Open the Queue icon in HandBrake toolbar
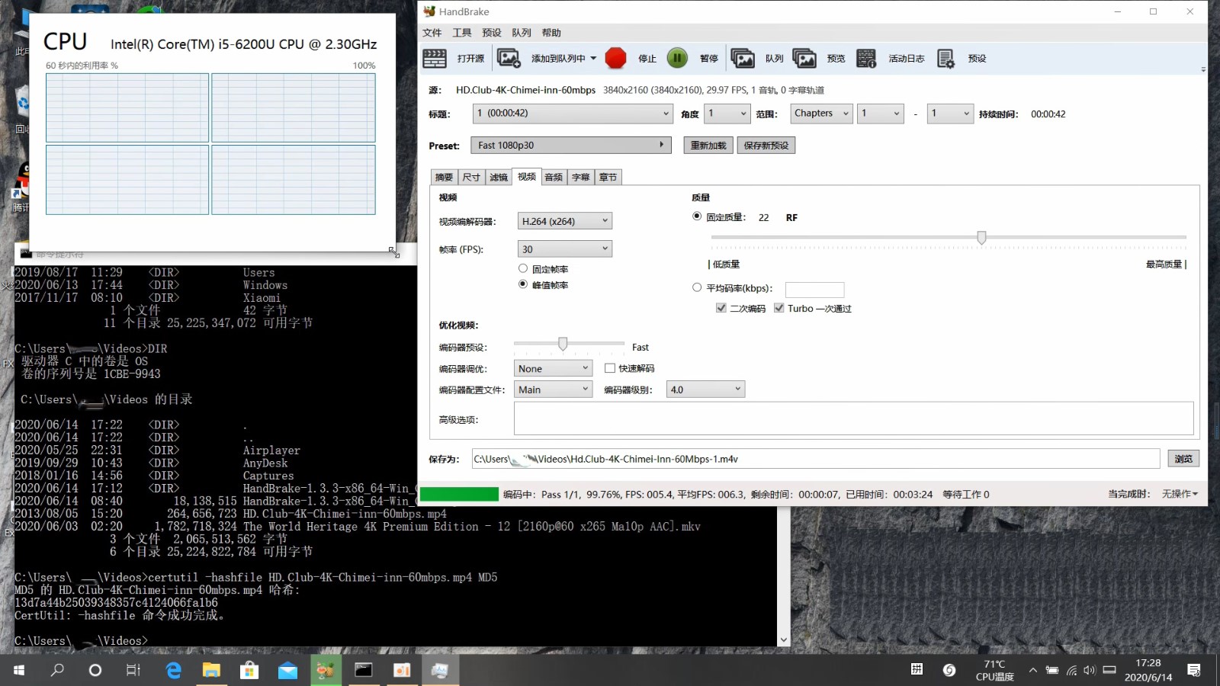The image size is (1220, 686). (x=742, y=59)
